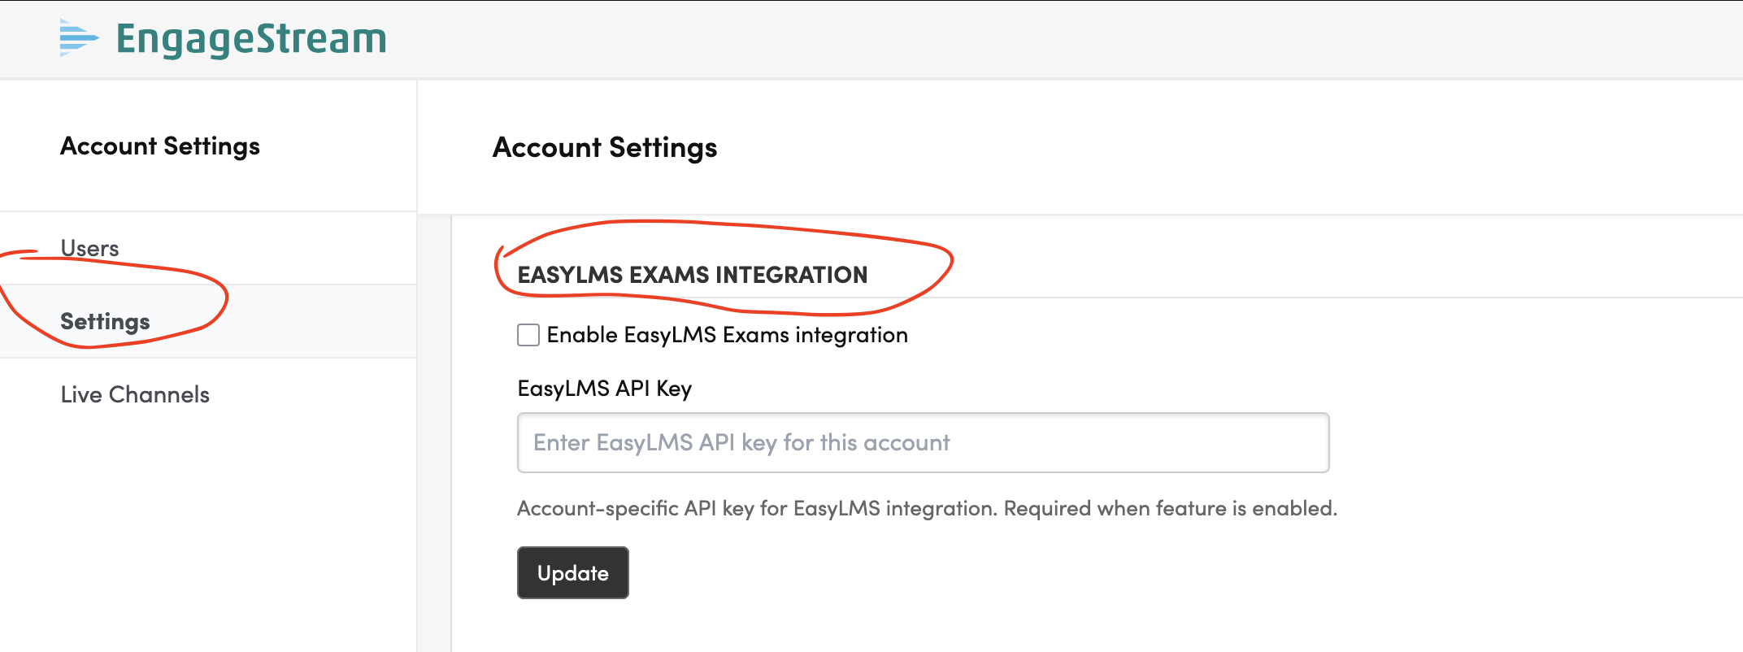Click the EngageStream brand name text
The width and height of the screenshot is (1743, 652).
coord(251,39)
